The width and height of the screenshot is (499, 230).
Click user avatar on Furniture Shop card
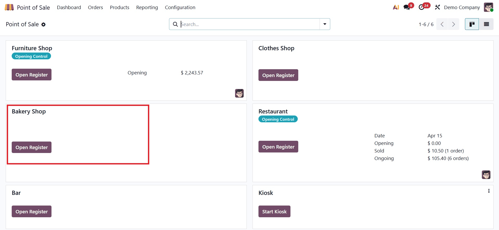[239, 93]
